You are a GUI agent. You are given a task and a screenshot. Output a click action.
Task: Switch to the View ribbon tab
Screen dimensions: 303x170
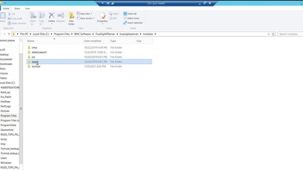point(27,8)
